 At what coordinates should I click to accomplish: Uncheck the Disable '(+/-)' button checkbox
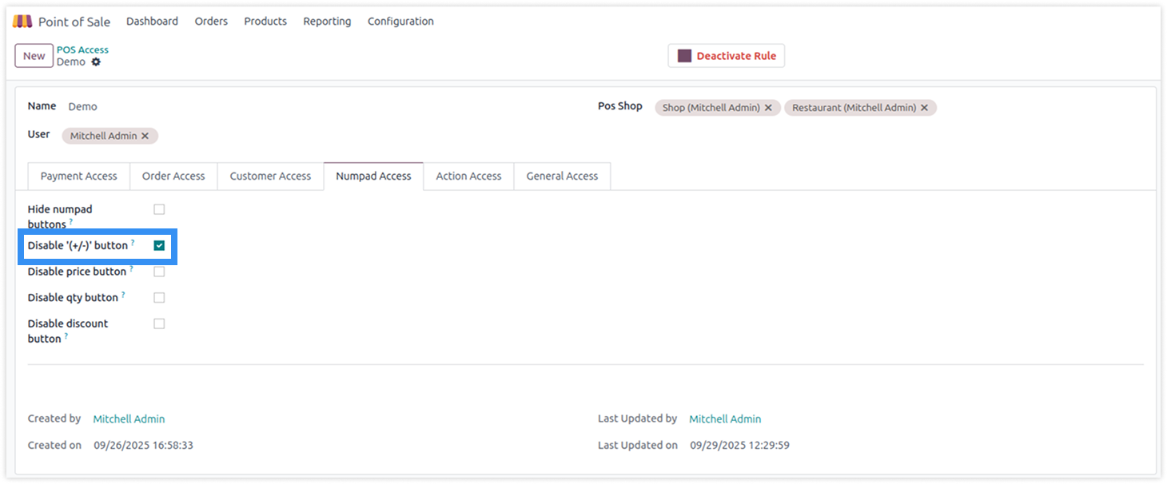point(159,246)
